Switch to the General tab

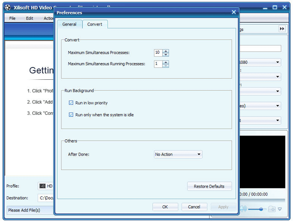coord(70,25)
